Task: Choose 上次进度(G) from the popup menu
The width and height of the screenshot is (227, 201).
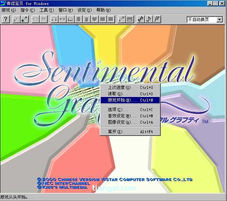Action: (130, 88)
